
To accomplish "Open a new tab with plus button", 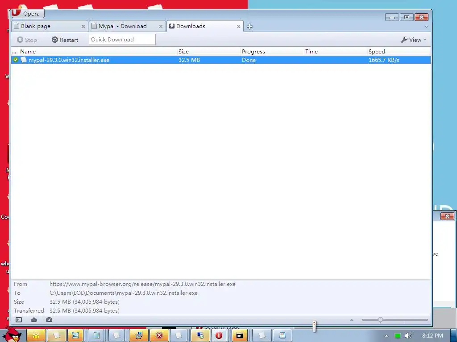I will [x=249, y=26].
